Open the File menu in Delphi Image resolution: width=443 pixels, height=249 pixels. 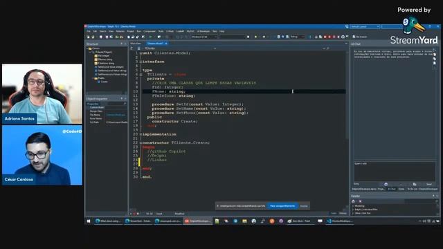click(89, 31)
